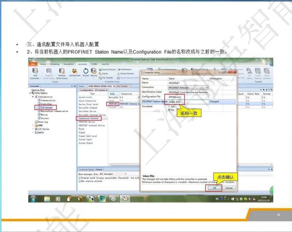The image size is (292, 232).
Task: Click the Name value field PROFINET
Action: 188,83
